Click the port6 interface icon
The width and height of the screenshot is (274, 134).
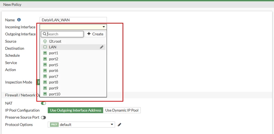45,71
